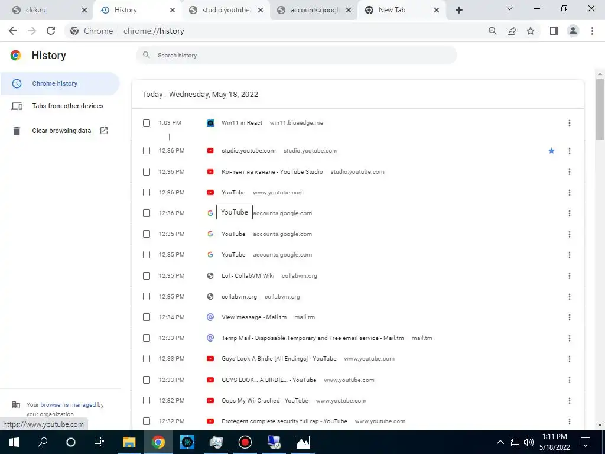Open new tab with the plus button
This screenshot has width=605, height=454.
[458, 10]
